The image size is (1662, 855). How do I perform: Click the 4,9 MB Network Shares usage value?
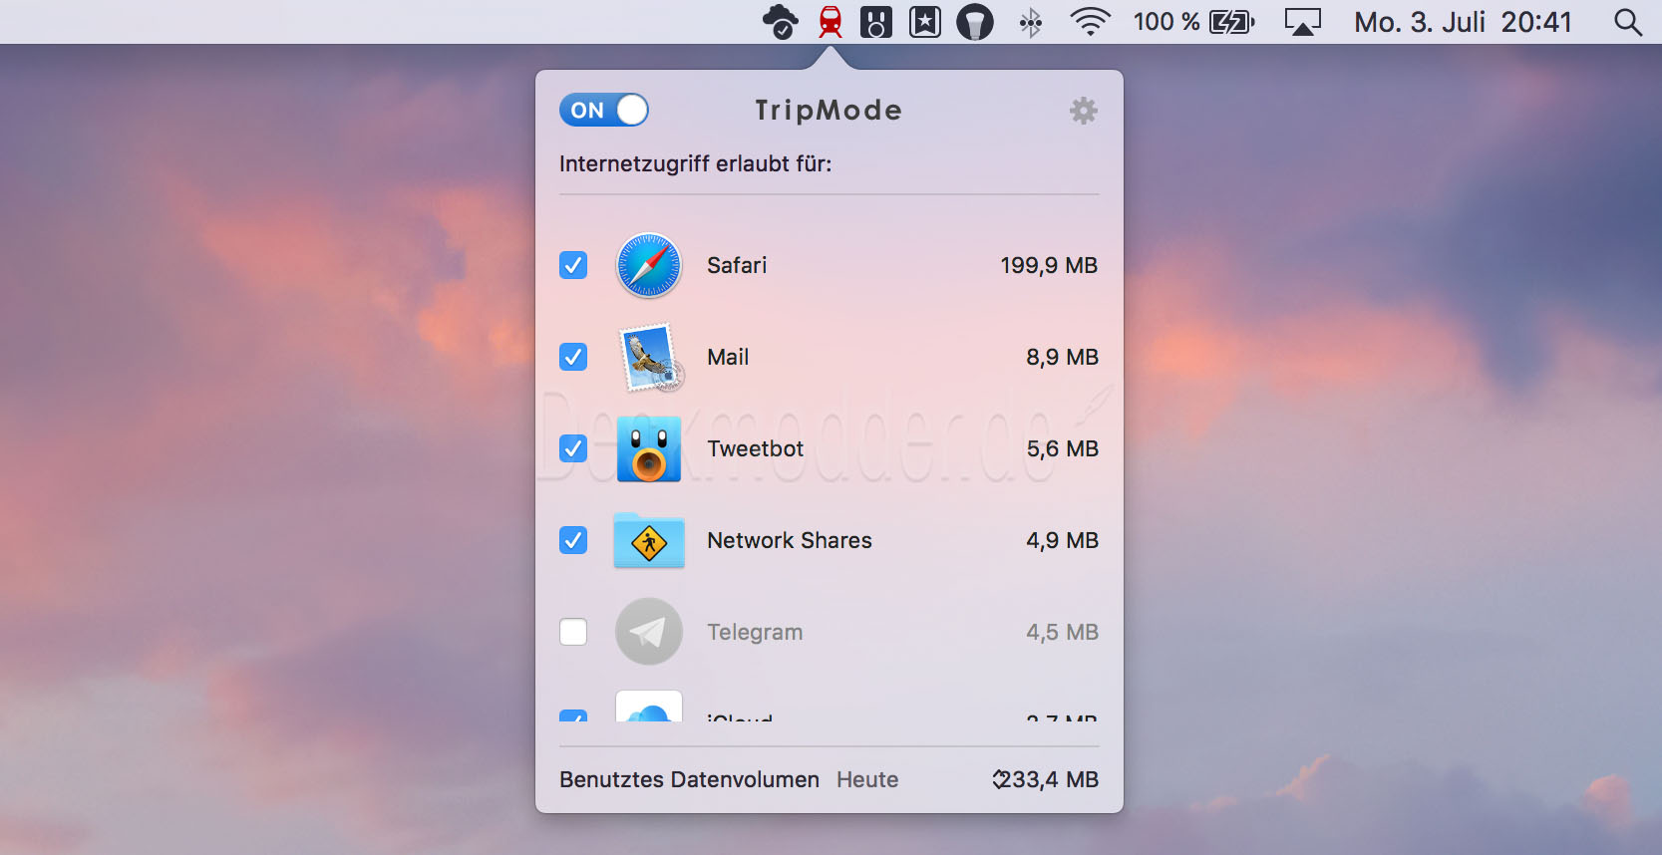click(x=1062, y=540)
